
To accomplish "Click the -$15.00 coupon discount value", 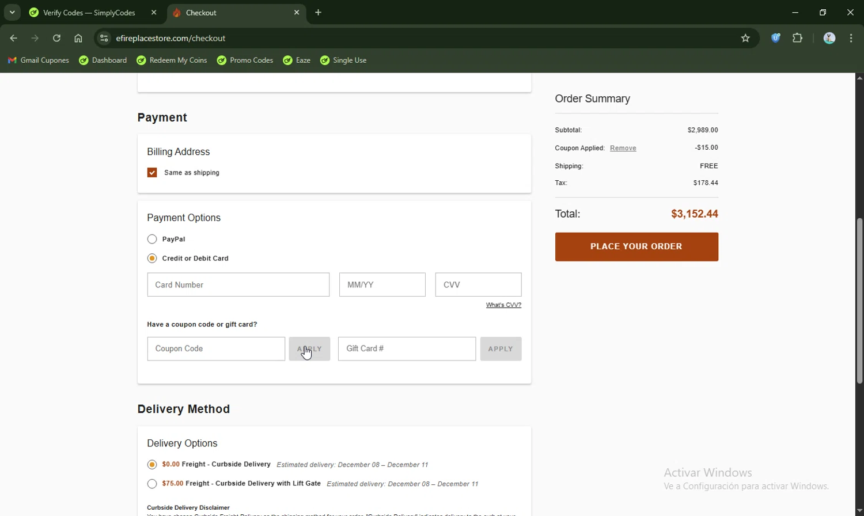I will pyautogui.click(x=706, y=148).
